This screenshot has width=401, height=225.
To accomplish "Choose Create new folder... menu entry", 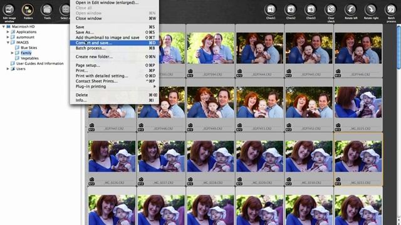I will 114,57.
